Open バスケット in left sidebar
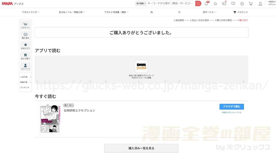Image resolution: width=276 pixels, height=155 pixels. tap(25, 26)
